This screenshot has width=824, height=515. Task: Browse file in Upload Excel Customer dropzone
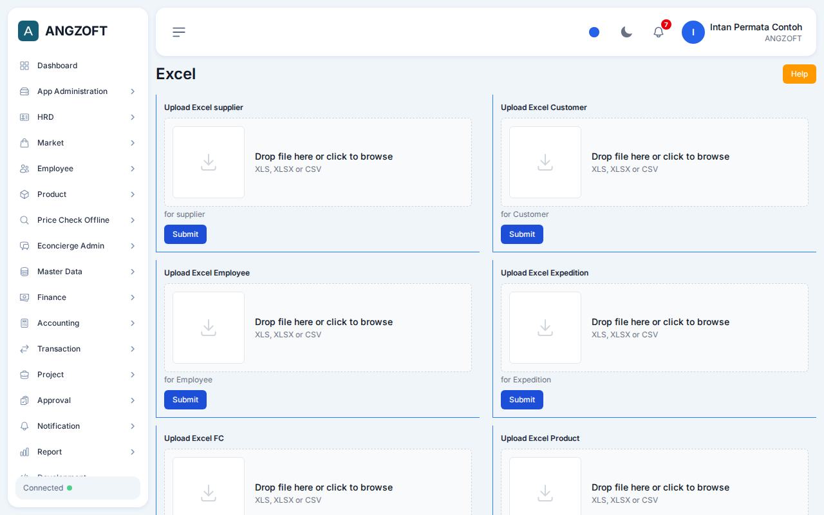655,162
